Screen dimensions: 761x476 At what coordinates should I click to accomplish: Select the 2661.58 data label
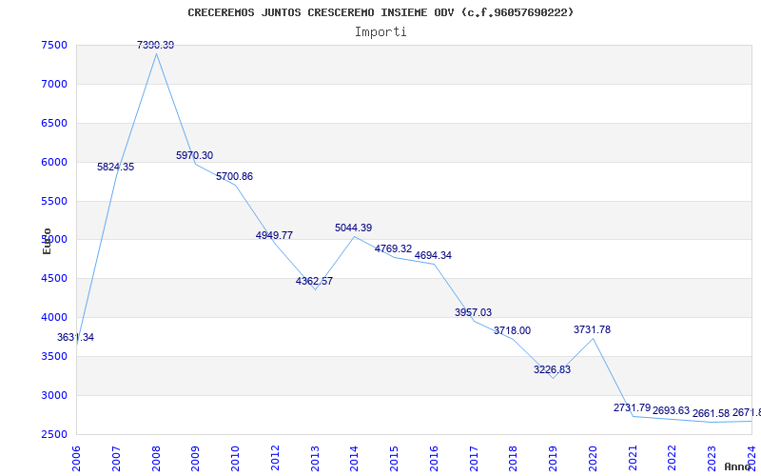click(x=711, y=413)
